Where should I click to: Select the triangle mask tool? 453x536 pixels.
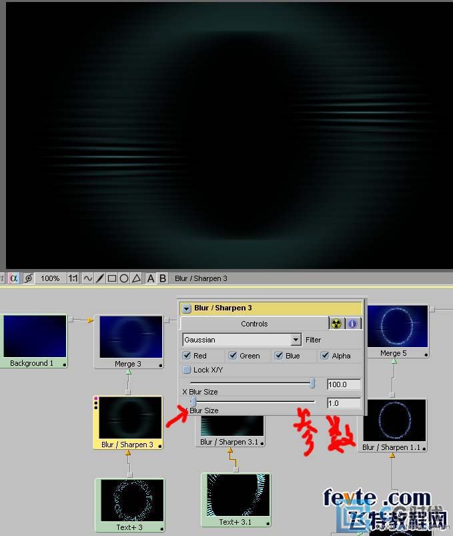(x=136, y=278)
